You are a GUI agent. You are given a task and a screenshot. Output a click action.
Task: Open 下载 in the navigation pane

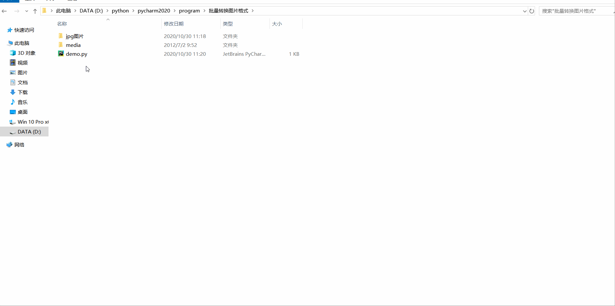pyautogui.click(x=23, y=92)
